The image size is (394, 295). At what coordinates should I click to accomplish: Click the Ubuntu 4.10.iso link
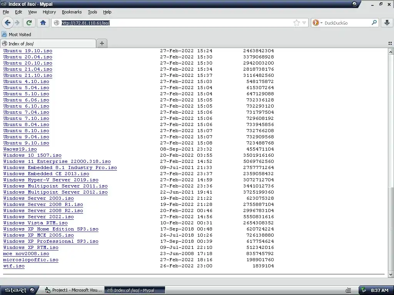coord(26,81)
